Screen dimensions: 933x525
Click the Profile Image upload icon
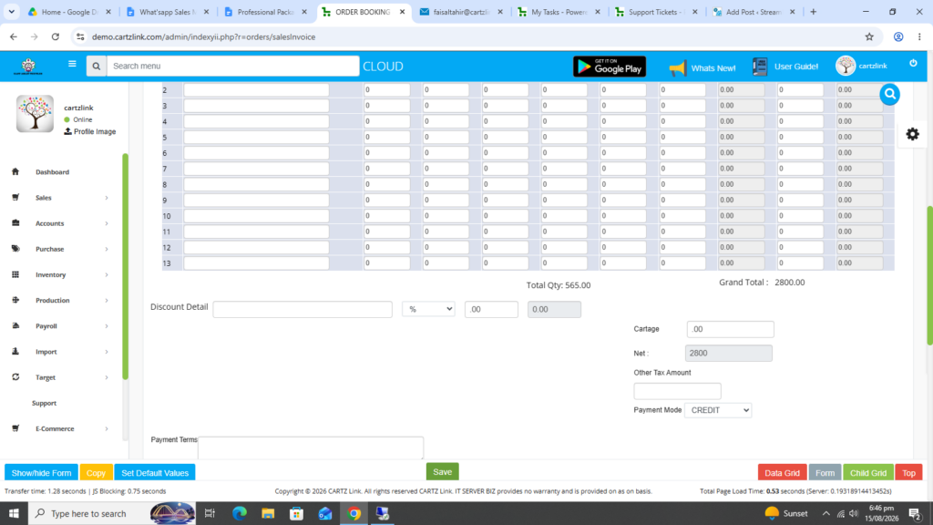coord(67,131)
